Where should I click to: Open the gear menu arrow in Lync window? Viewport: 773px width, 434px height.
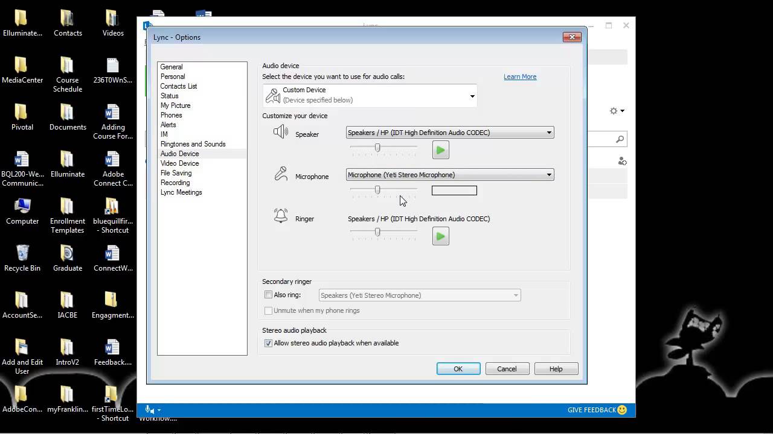coord(623,111)
